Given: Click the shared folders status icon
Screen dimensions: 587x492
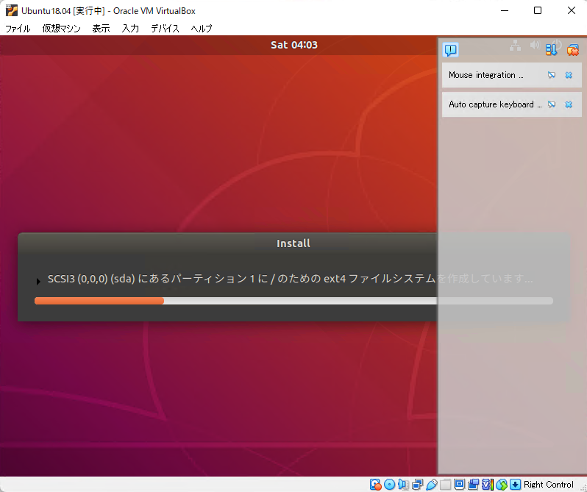Looking at the screenshot, I should point(445,485).
